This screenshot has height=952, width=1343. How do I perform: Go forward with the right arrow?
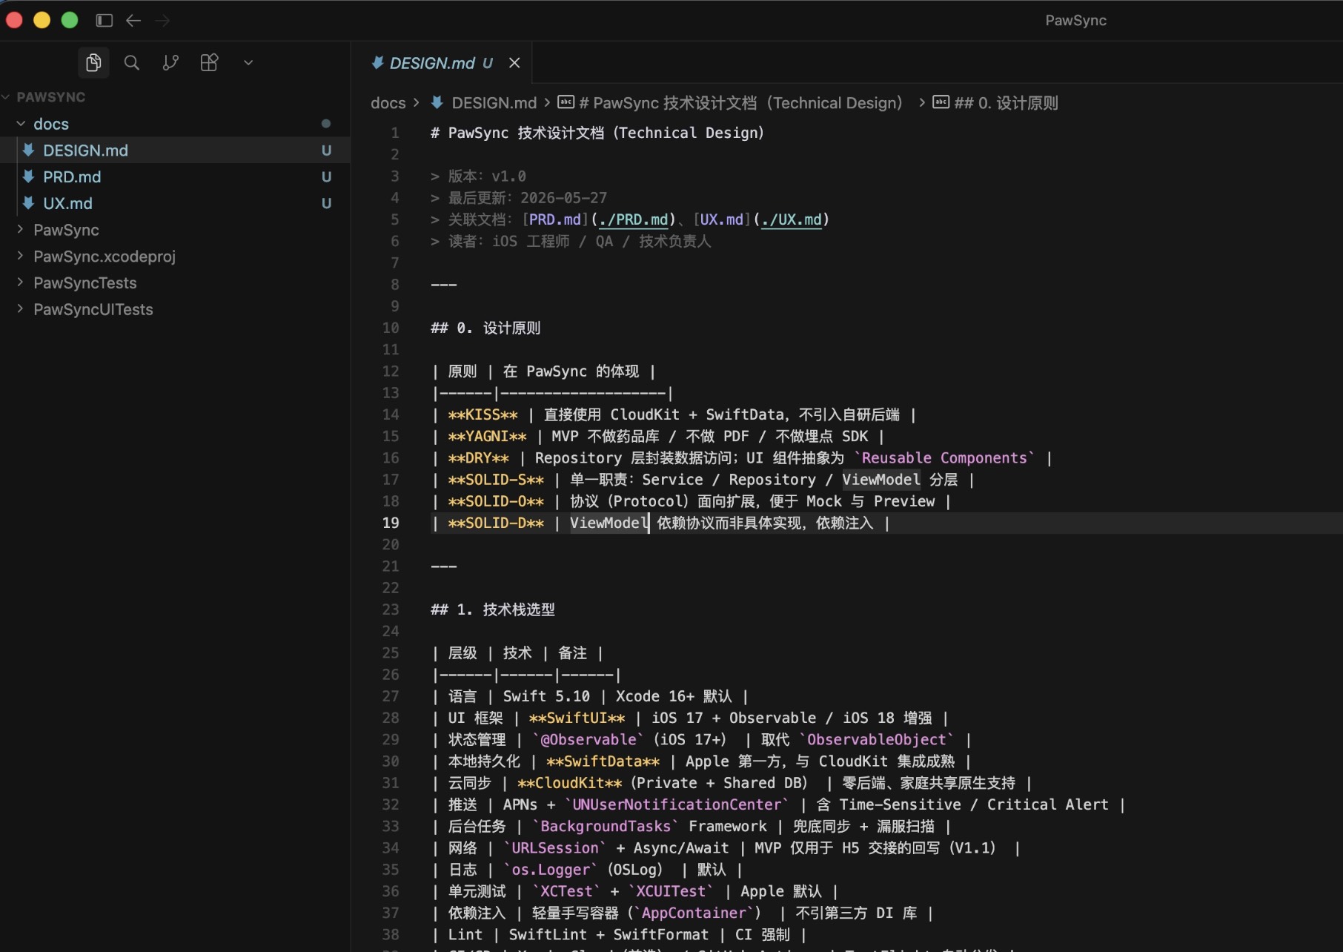[x=163, y=21]
